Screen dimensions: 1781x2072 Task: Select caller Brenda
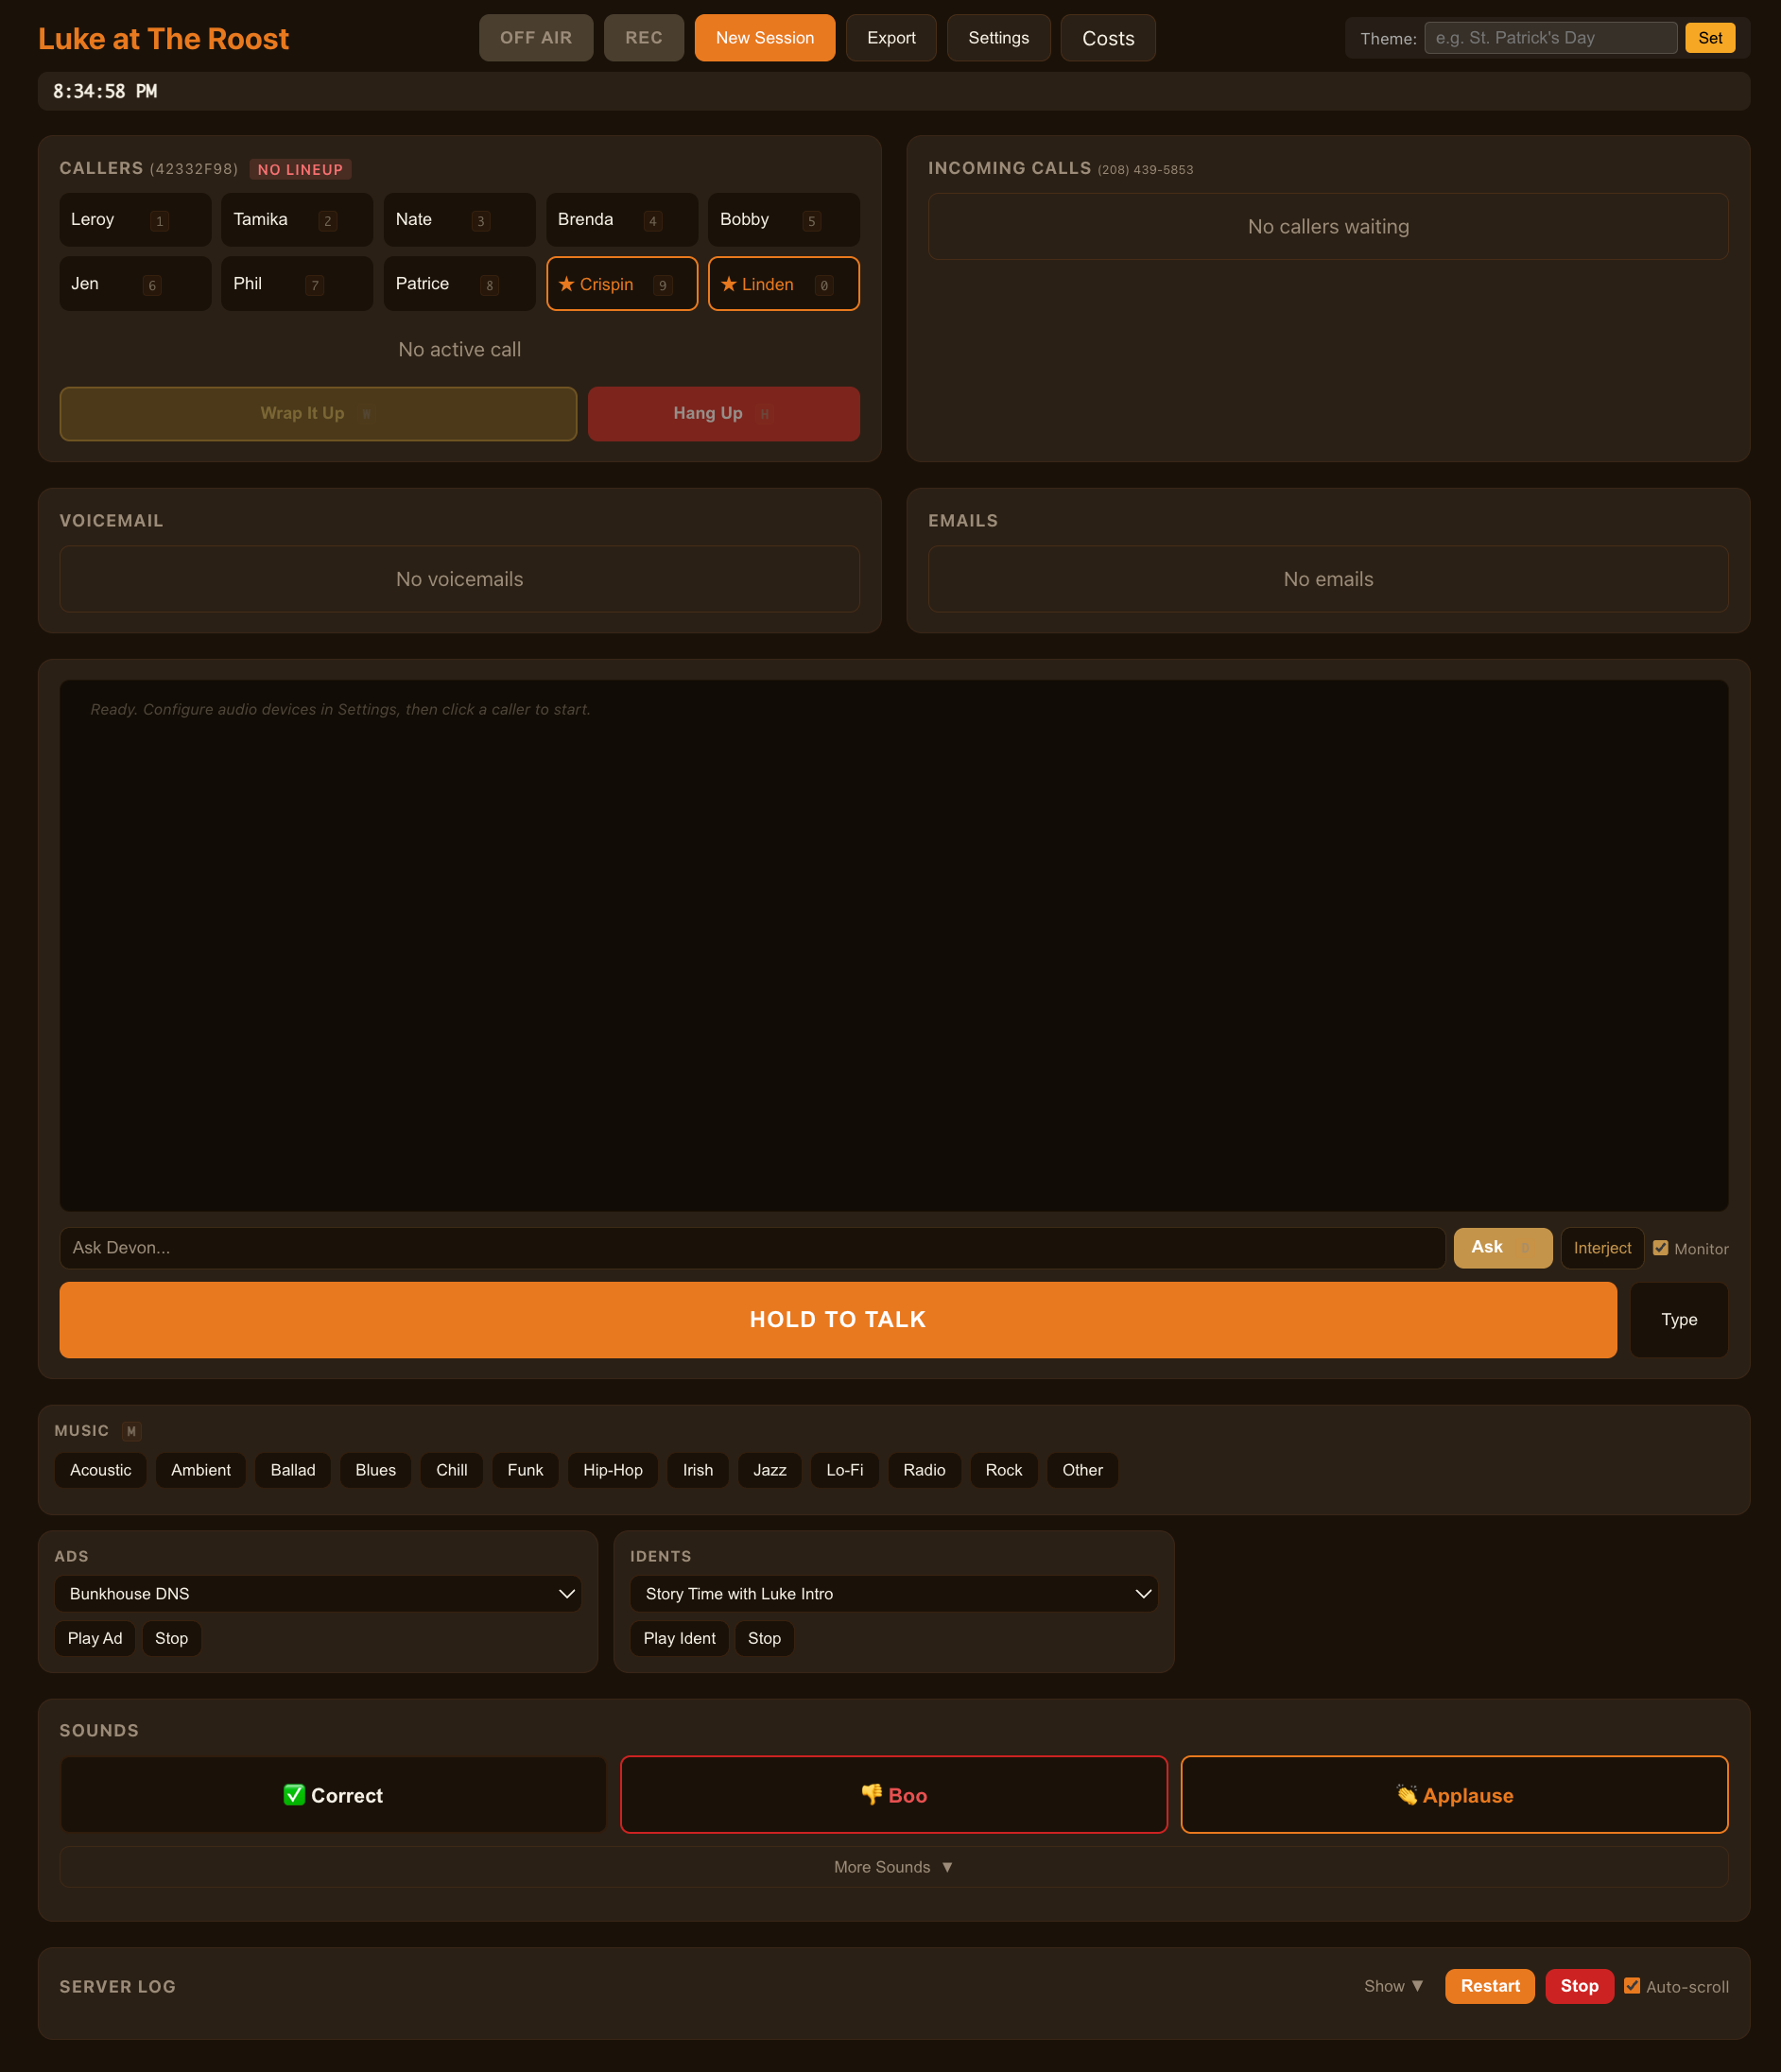tap(621, 220)
